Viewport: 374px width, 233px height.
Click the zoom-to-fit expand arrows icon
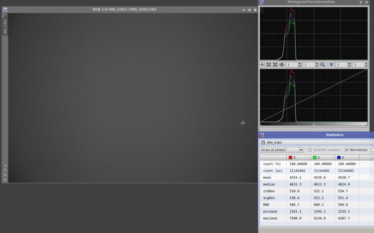269,65
